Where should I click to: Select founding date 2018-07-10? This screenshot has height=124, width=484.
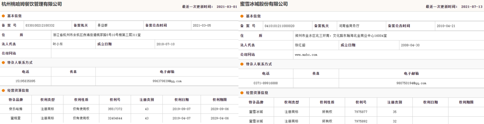pyautogui.click(x=165, y=44)
